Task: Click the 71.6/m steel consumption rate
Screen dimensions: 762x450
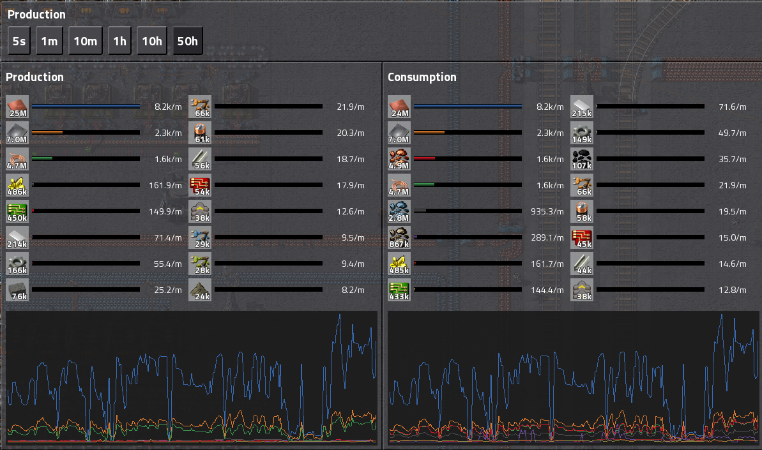Action: [x=733, y=107]
